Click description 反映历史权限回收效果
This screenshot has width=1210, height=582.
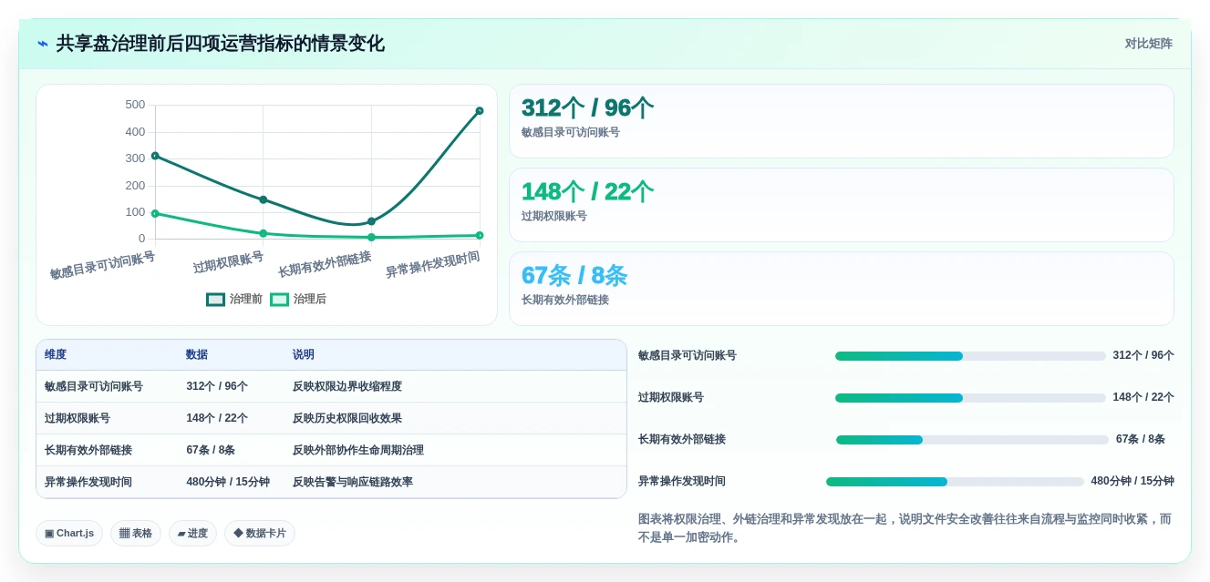tap(347, 418)
